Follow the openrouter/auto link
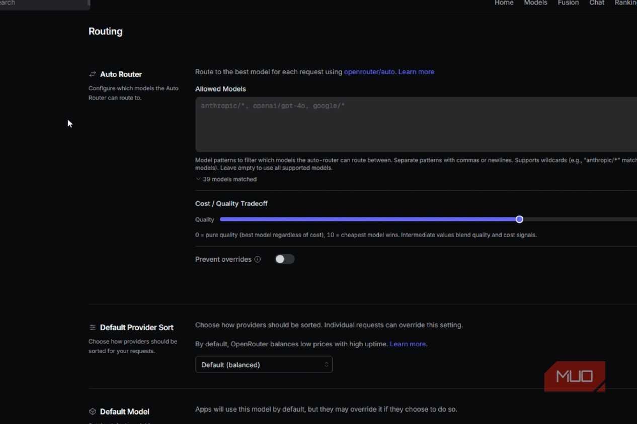637x424 pixels. pyautogui.click(x=369, y=72)
